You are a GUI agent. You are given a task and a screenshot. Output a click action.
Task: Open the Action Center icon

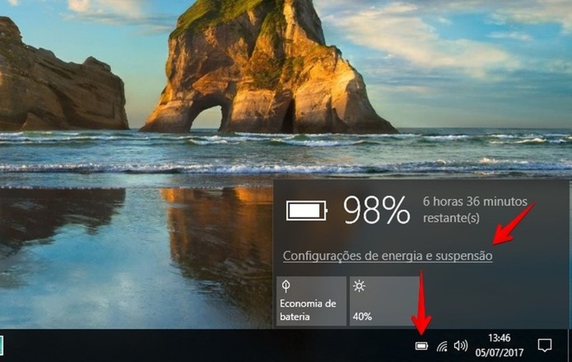pyautogui.click(x=544, y=345)
